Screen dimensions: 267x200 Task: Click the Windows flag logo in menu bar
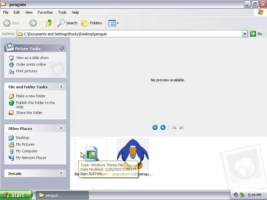pos(261,12)
